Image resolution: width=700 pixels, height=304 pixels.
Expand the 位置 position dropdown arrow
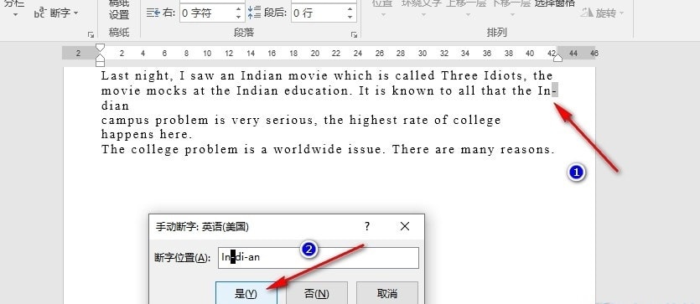click(382, 15)
